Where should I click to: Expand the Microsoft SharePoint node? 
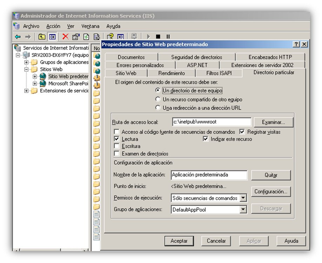[35, 84]
